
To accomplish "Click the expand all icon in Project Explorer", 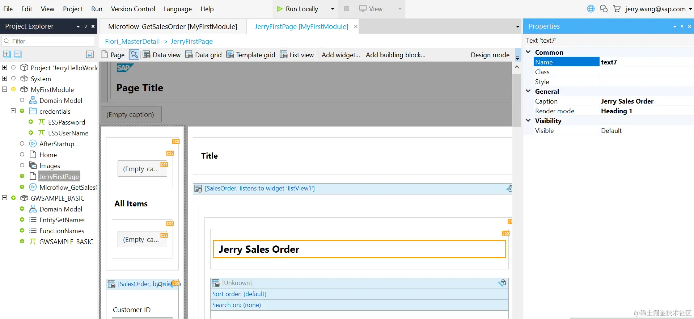I will pos(7,54).
